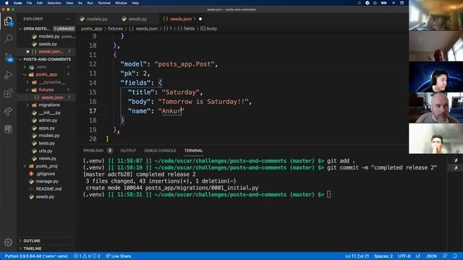463x260 pixels.
Task: Expand the __pycache__ folder
Action: [46, 82]
